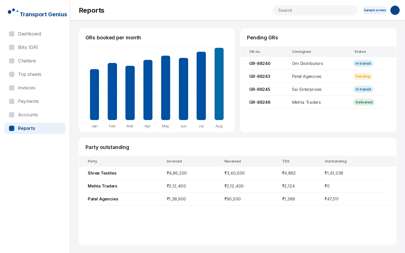Screen dimensions: 405x253
Task: Go to the Payments page
Action: tap(35, 101)
